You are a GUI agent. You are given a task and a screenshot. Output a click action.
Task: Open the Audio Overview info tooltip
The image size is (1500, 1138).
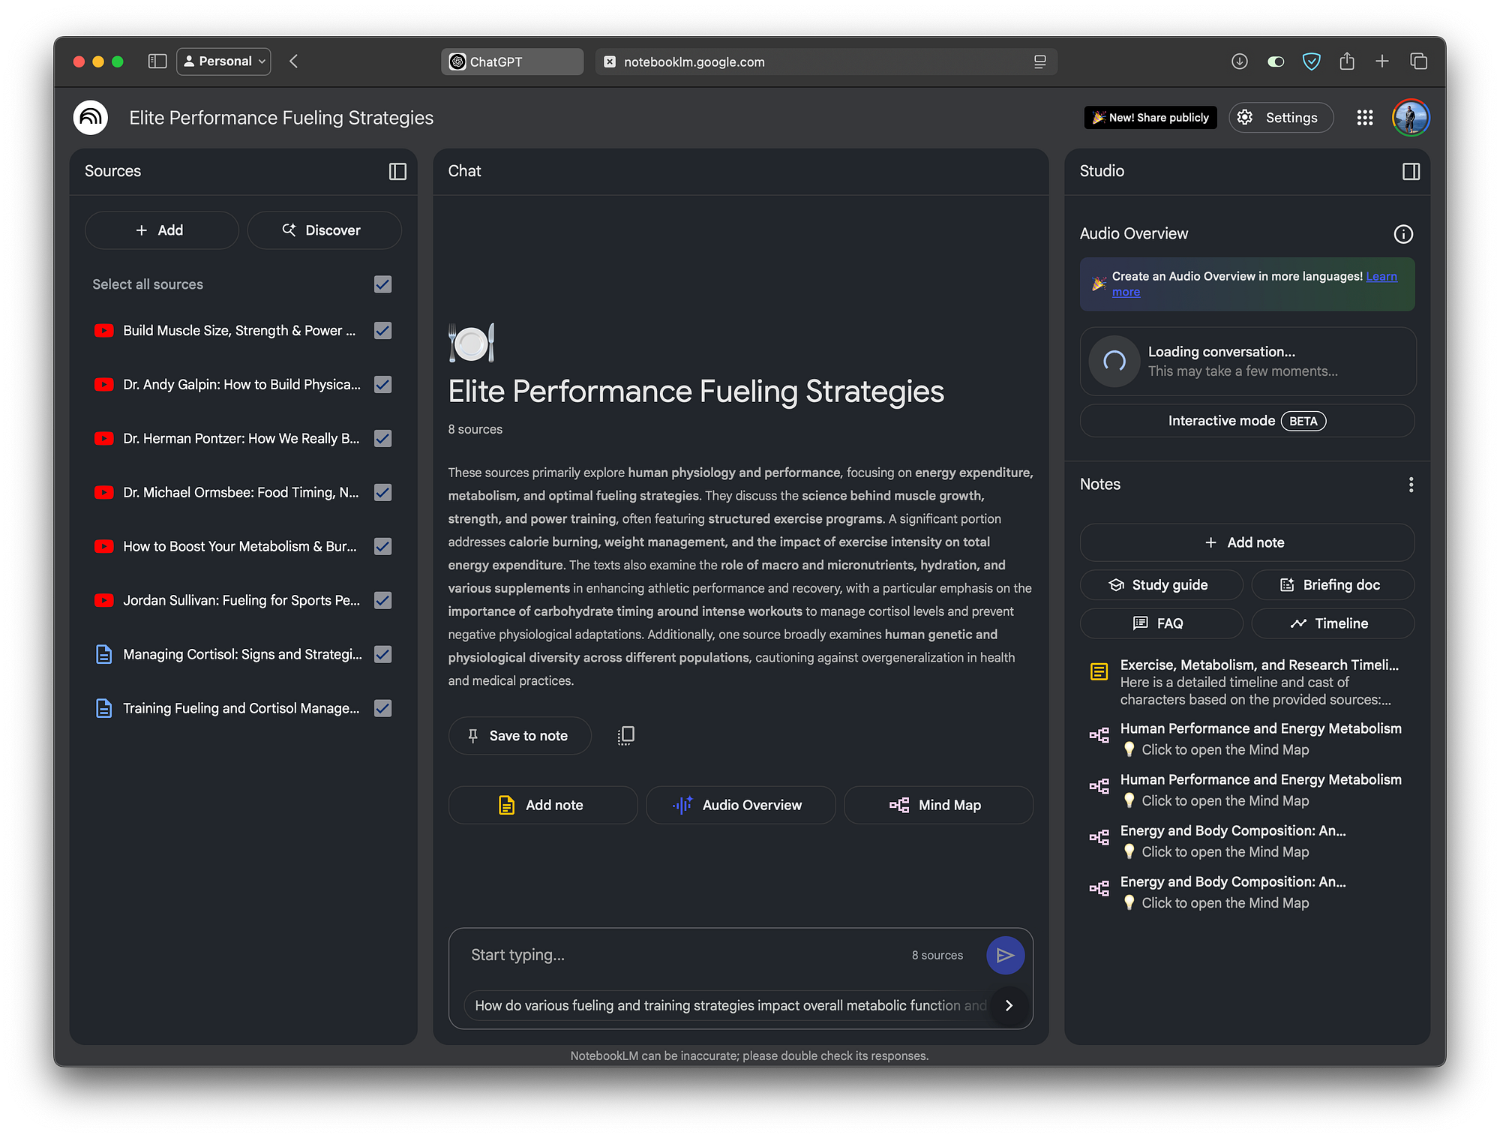[1402, 234]
